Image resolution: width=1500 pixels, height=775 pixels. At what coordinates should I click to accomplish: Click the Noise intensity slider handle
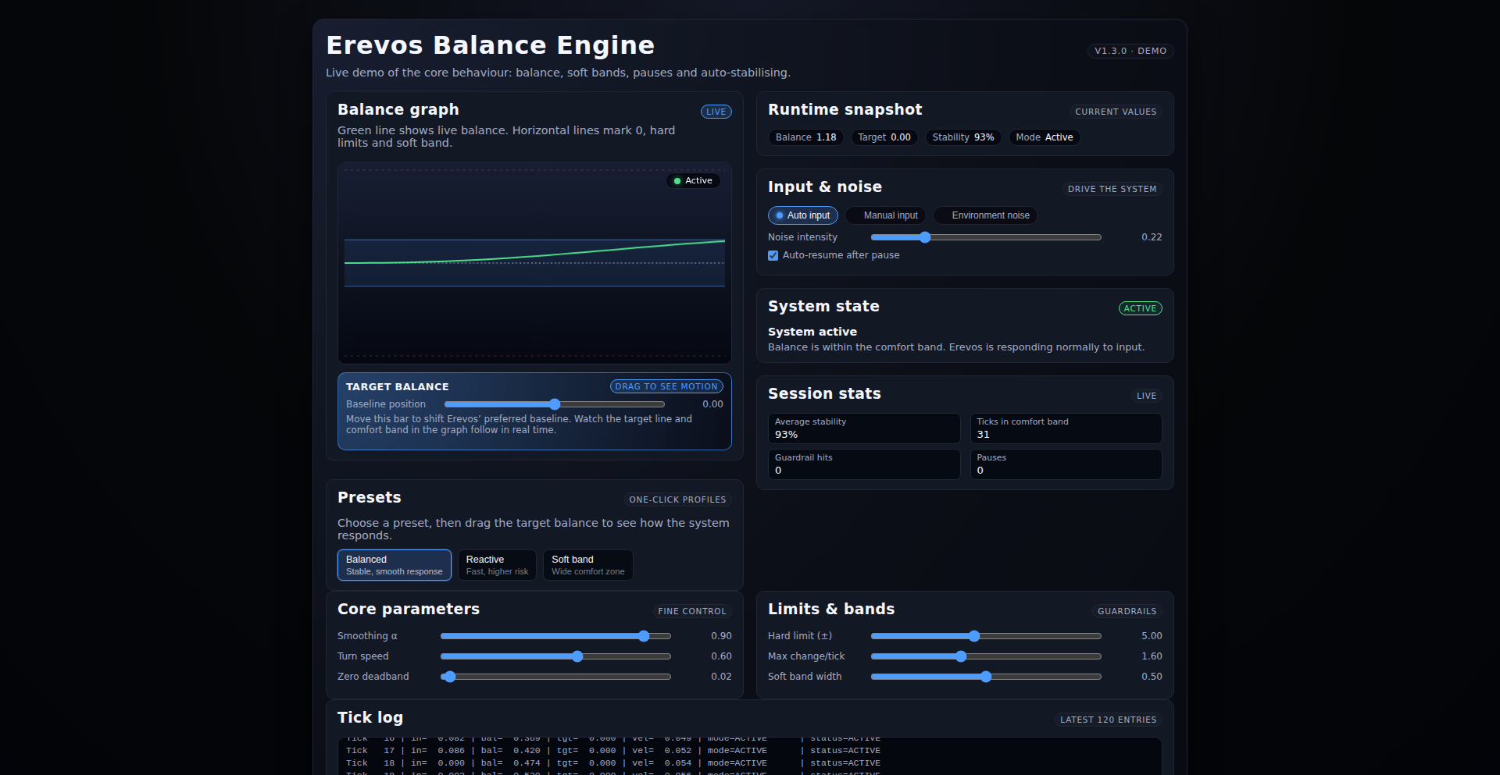[925, 237]
